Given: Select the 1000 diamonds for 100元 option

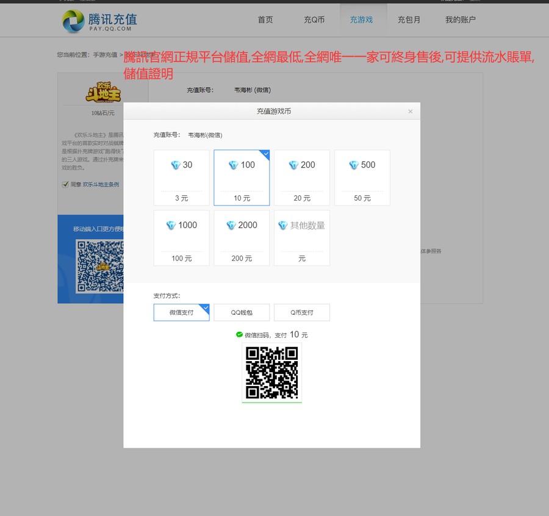Looking at the screenshot, I should tap(181, 238).
